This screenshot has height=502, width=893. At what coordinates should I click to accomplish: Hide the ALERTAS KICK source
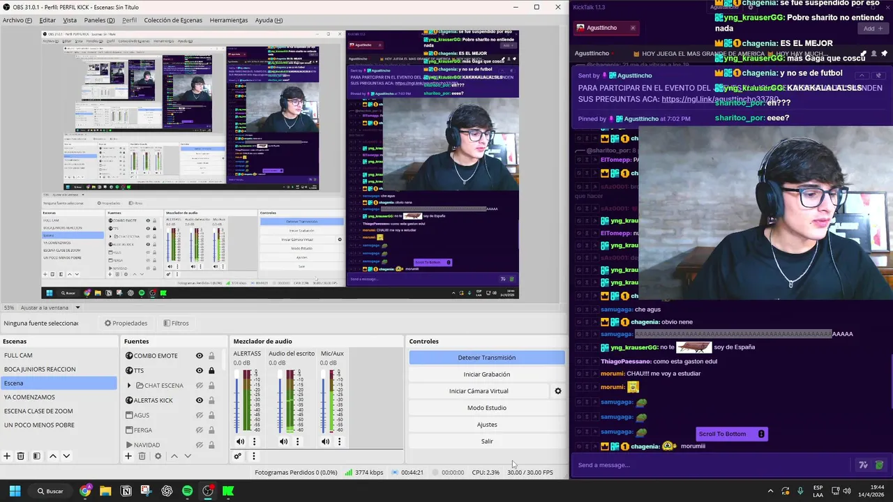click(x=200, y=400)
